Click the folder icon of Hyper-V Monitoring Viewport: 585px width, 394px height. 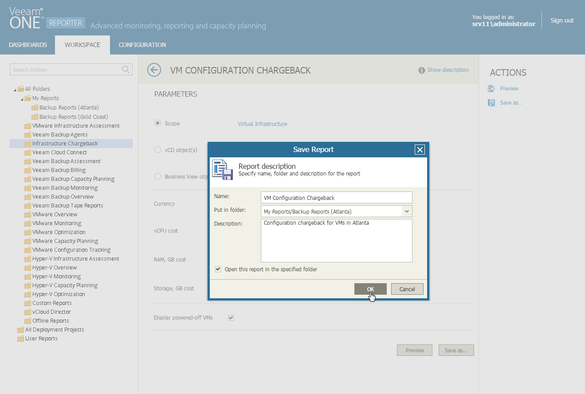tap(28, 277)
